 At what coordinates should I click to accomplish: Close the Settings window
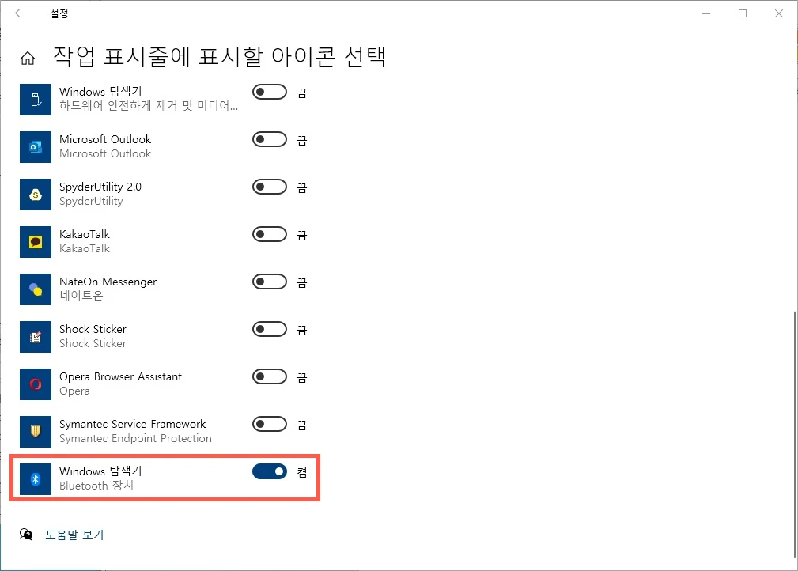(x=779, y=13)
